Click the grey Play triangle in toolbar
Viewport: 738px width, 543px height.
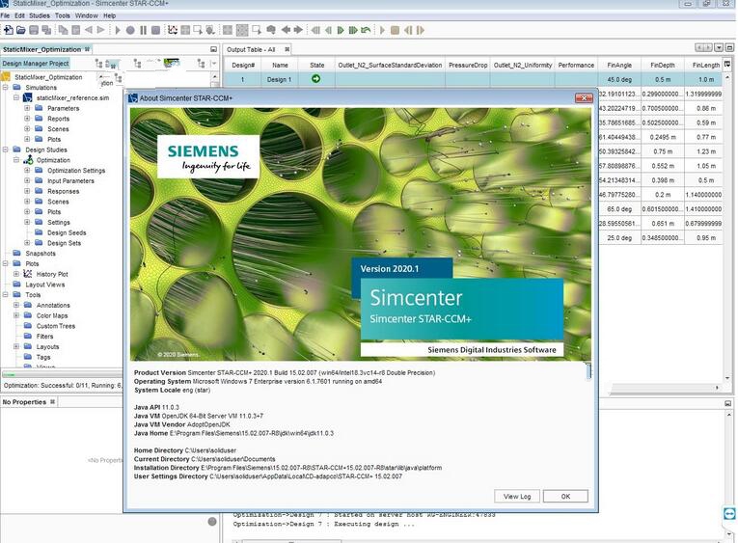pos(118,30)
